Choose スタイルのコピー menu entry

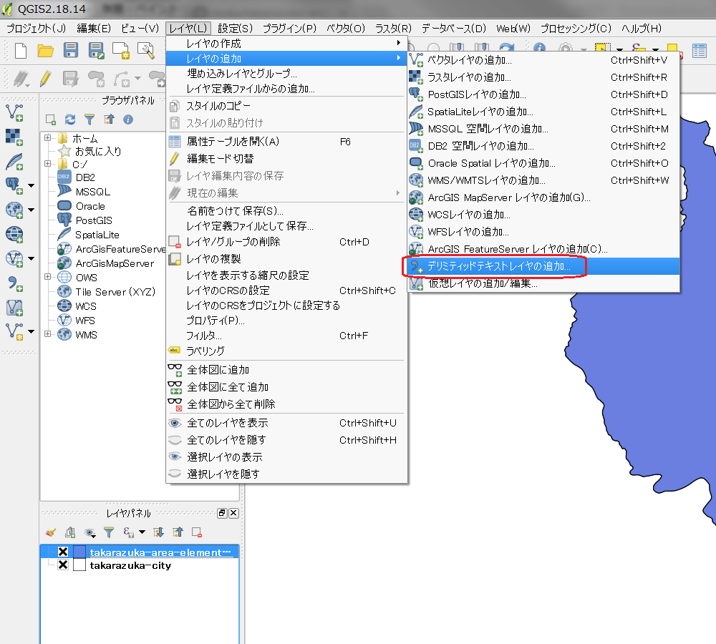point(286,106)
